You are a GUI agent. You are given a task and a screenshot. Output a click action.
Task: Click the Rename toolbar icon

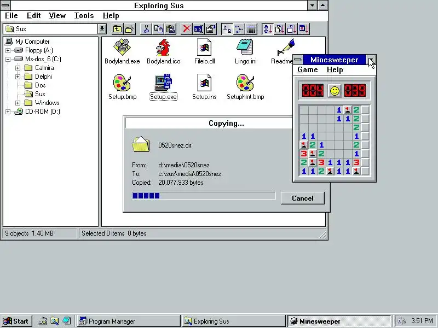coord(198,29)
